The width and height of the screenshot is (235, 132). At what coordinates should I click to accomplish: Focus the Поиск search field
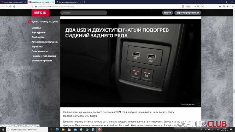84,13
